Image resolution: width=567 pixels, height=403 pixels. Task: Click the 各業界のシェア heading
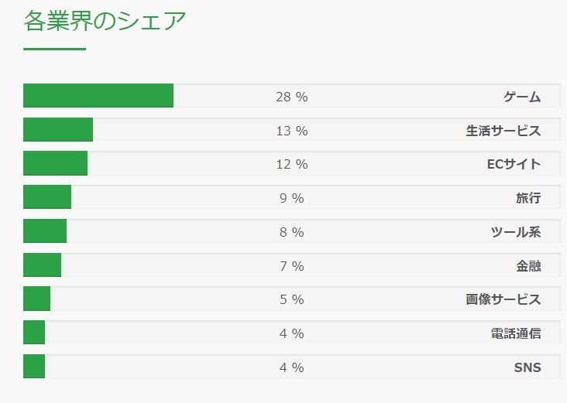coord(105,22)
